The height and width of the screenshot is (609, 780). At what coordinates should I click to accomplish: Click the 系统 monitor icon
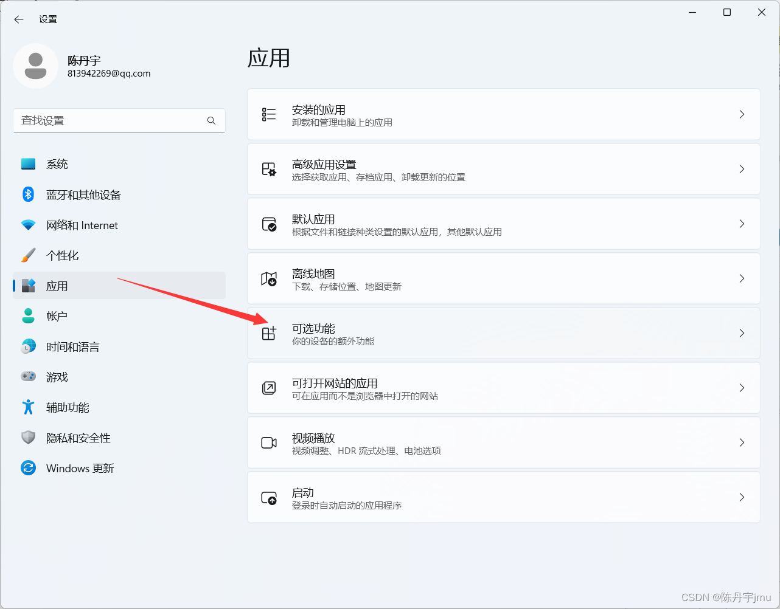pyautogui.click(x=29, y=164)
